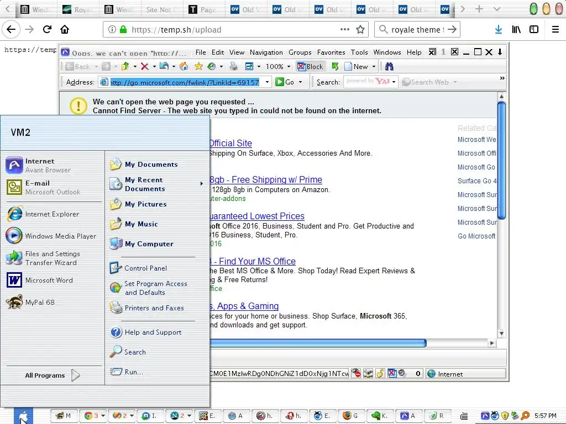This screenshot has height=424, width=566.
Task: Click the Avant address input field
Action: pos(185,82)
